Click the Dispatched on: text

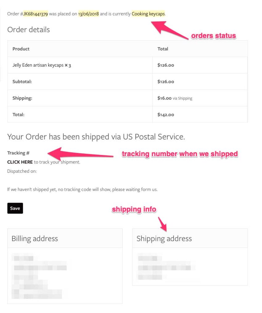coord(22,171)
